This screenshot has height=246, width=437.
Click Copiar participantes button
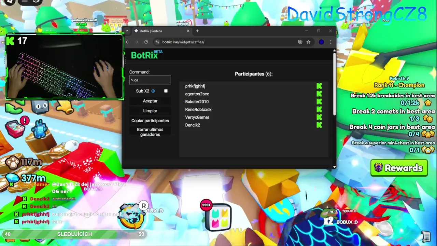(x=150, y=121)
